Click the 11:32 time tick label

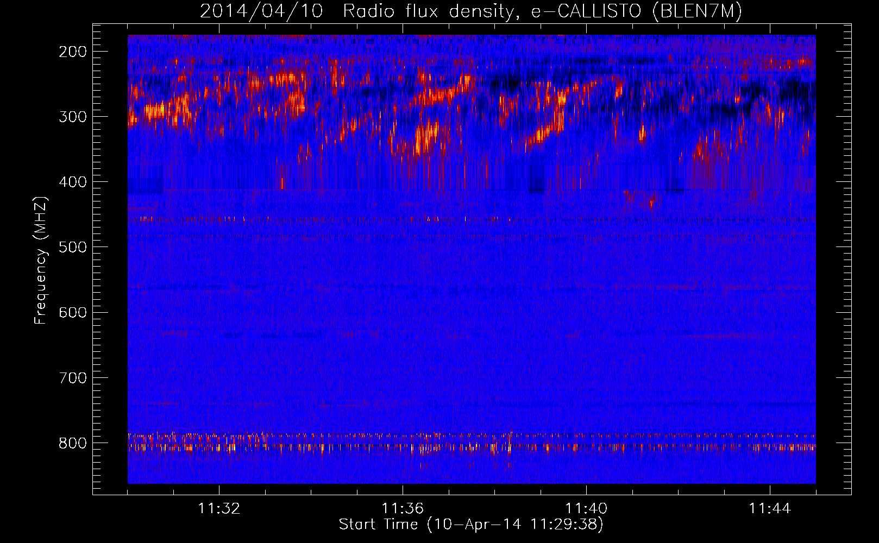pyautogui.click(x=219, y=509)
